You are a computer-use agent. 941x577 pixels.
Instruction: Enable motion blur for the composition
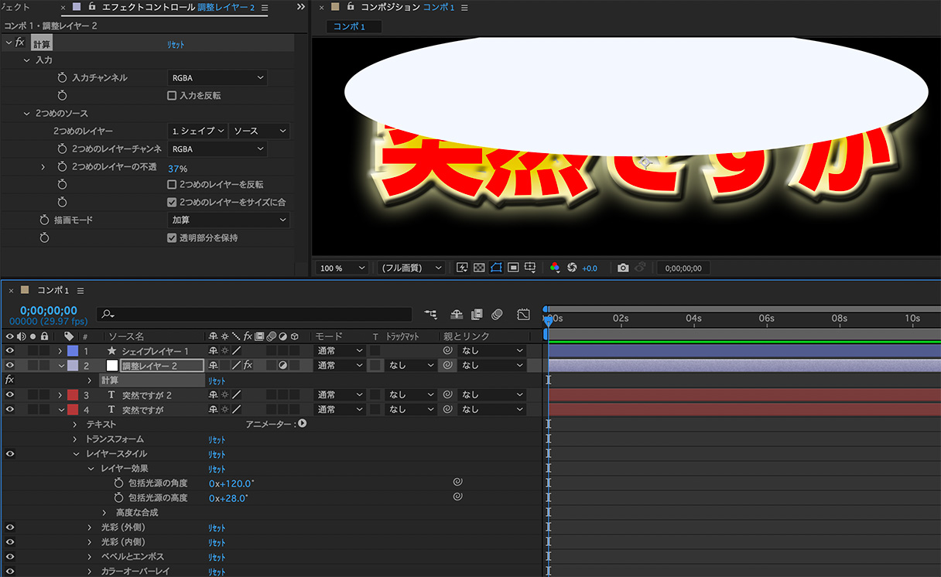click(x=498, y=314)
